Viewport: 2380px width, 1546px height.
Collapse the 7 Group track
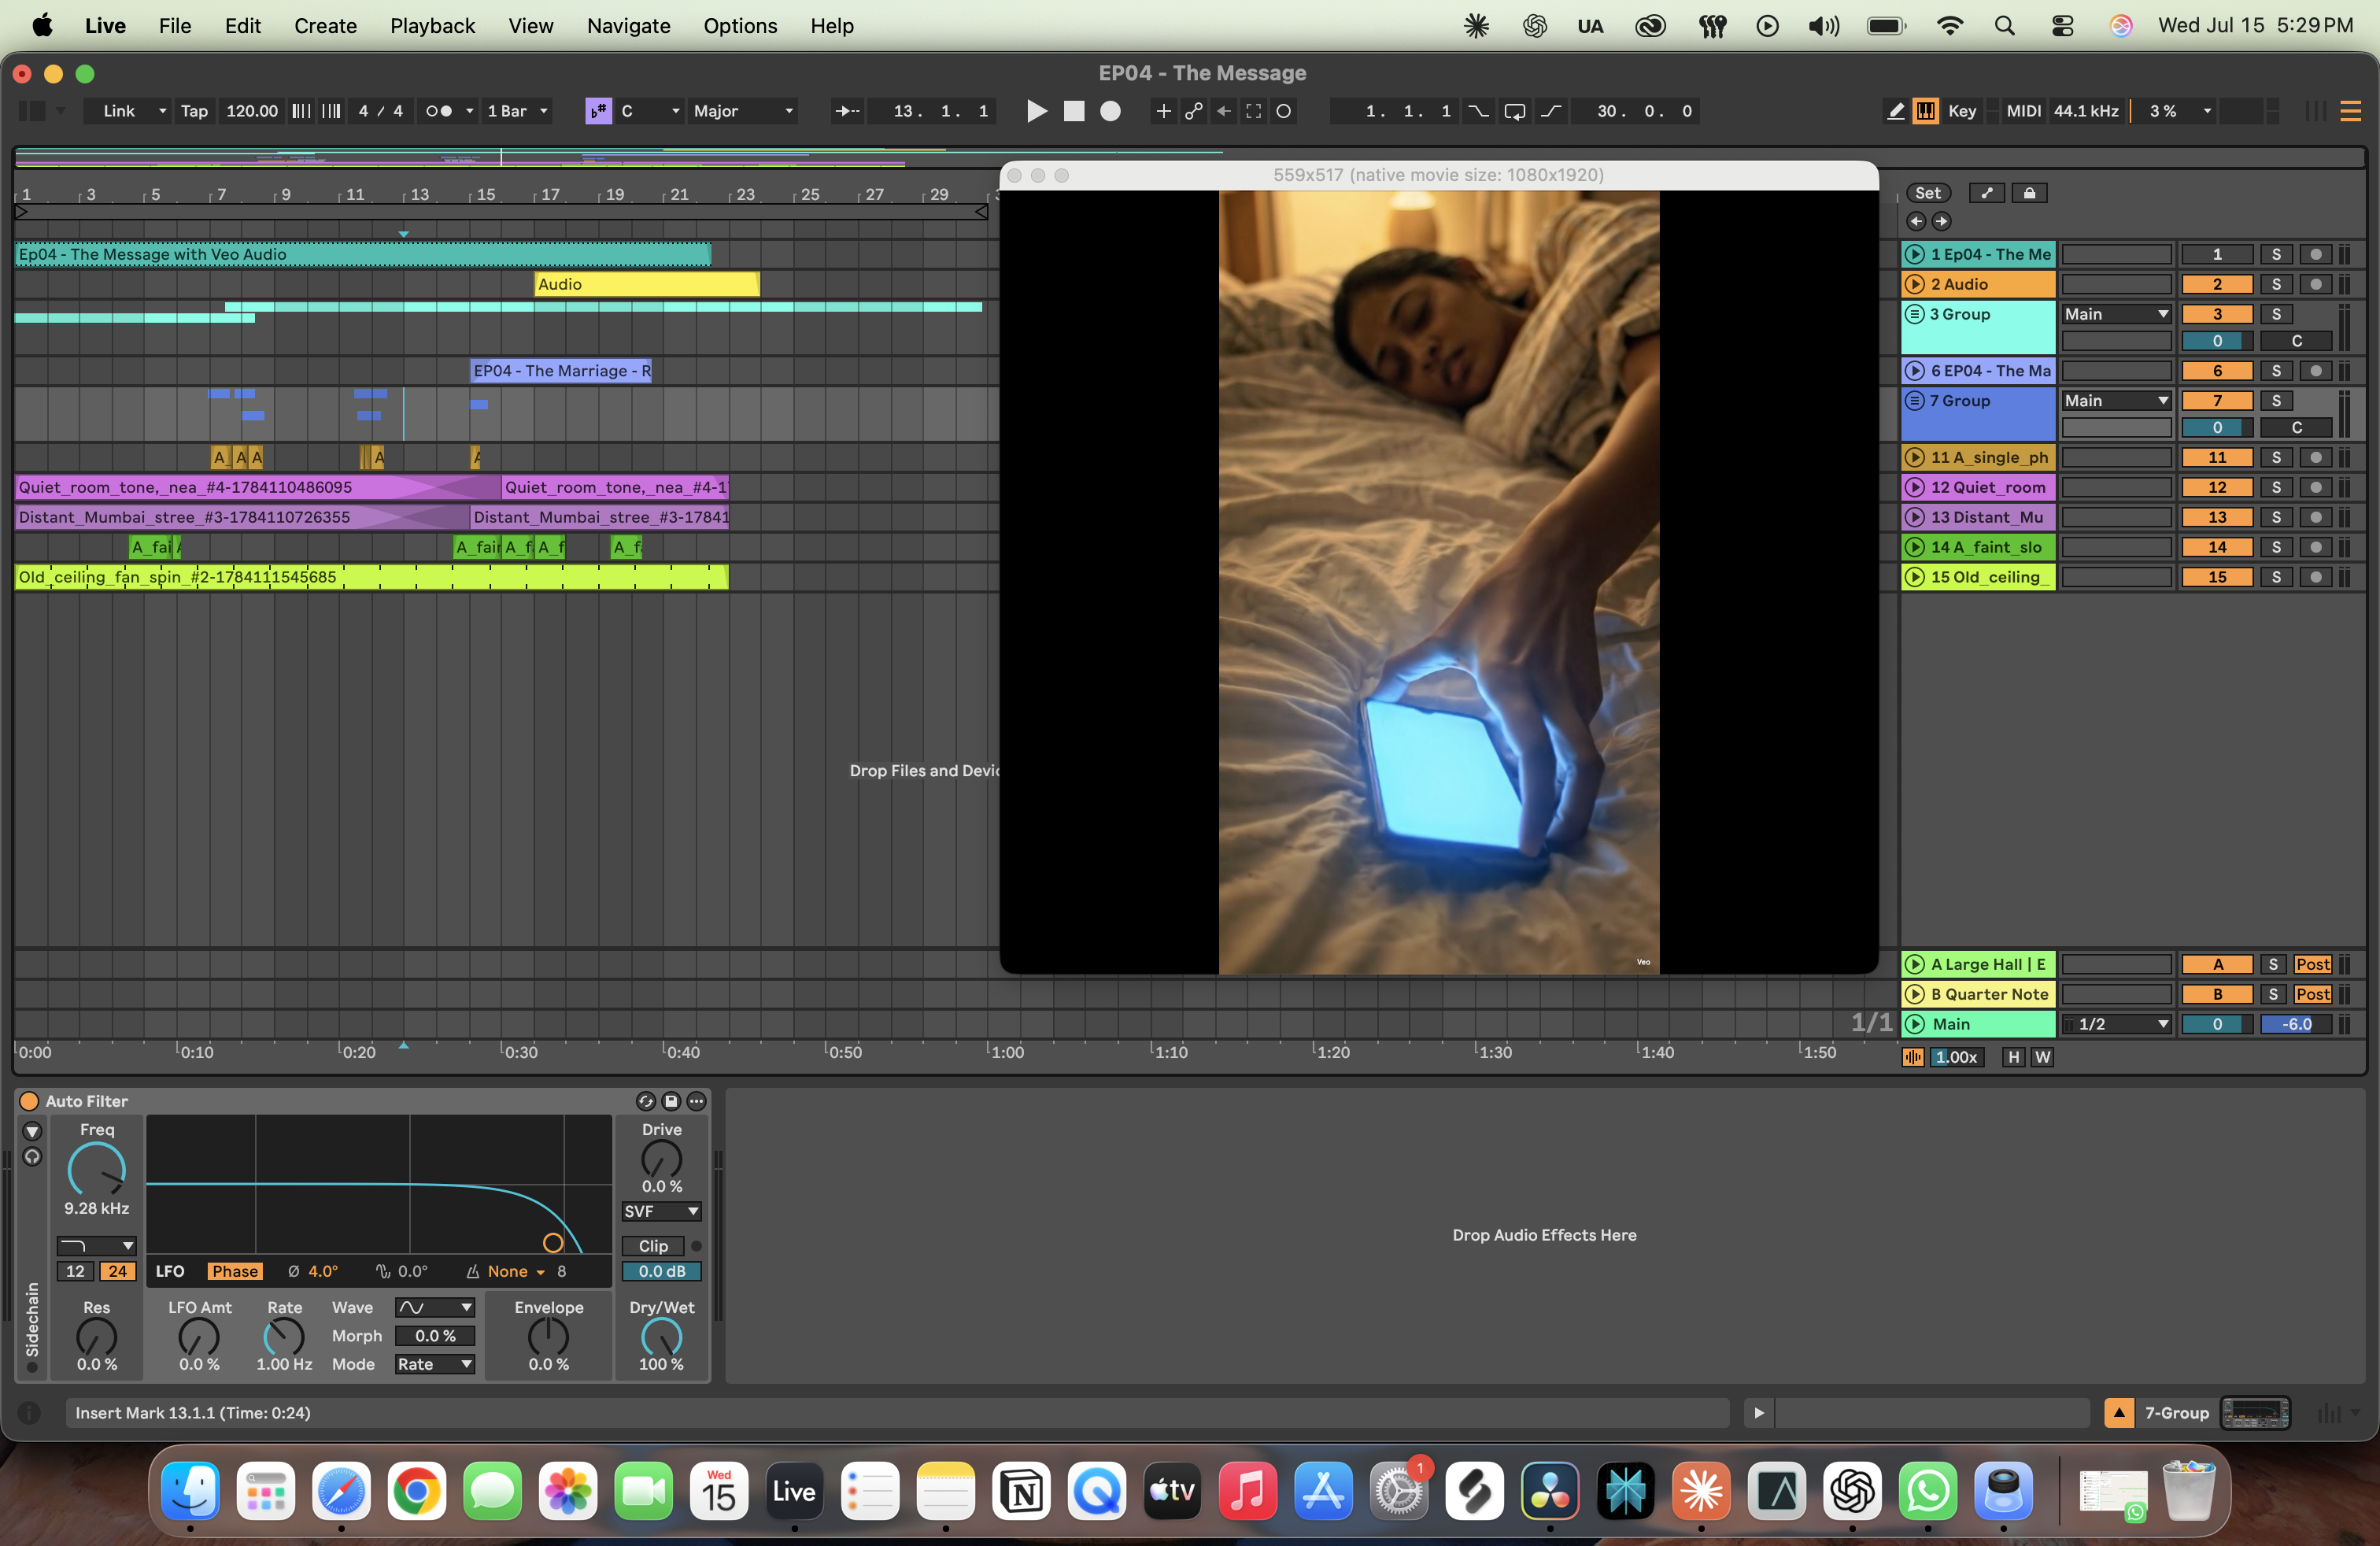(1914, 400)
